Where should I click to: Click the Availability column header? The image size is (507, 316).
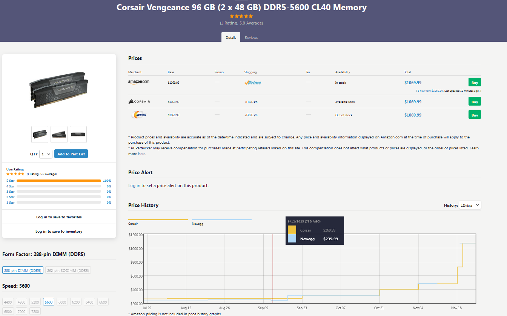click(343, 72)
